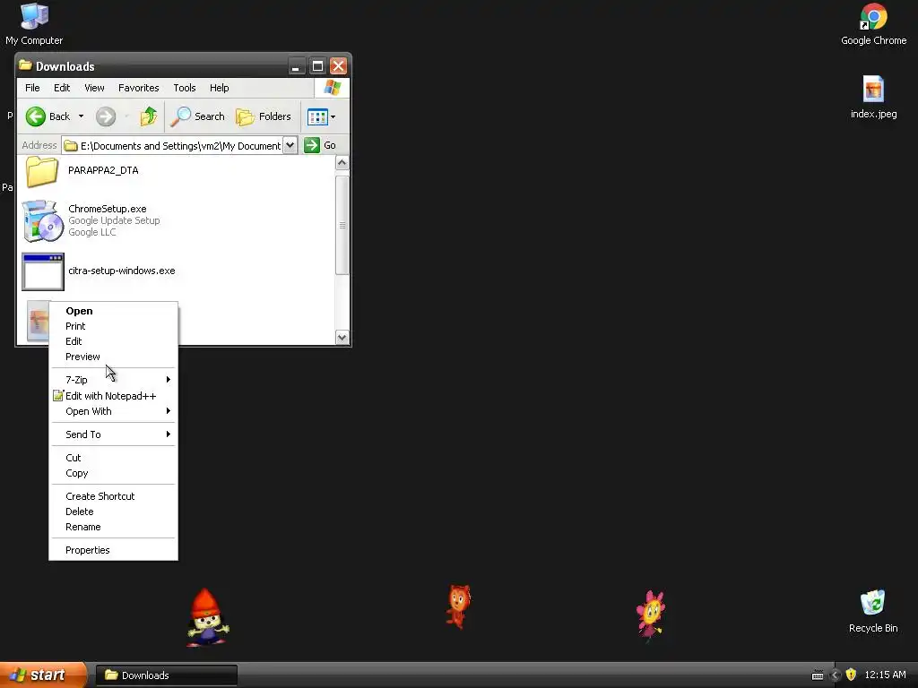Select the citra-setup-windows.exe icon
918x688 pixels.
[43, 271]
